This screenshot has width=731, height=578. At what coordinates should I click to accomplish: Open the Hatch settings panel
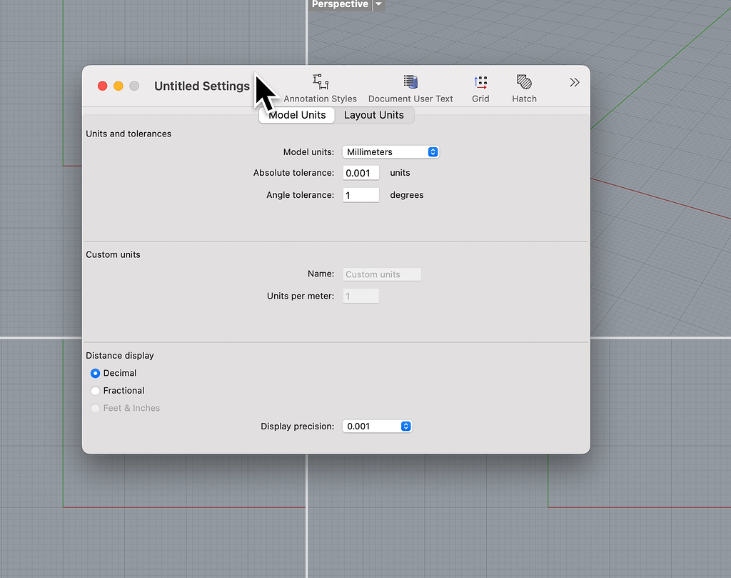click(x=523, y=87)
